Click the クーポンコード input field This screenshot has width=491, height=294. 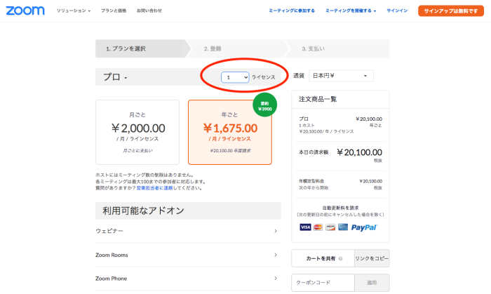click(323, 283)
